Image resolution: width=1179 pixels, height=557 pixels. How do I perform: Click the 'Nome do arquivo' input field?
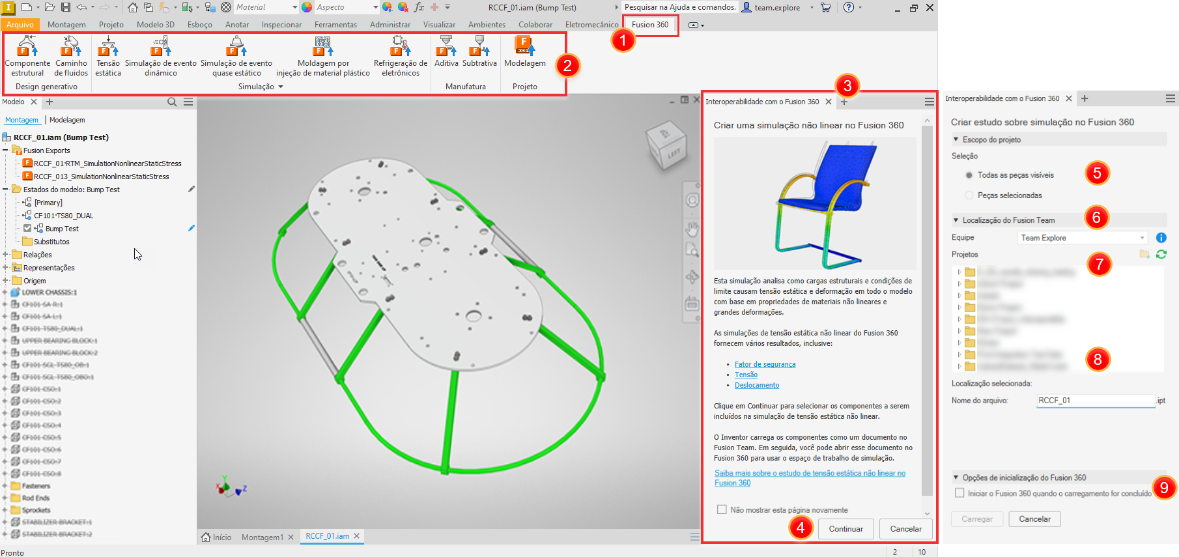[1096, 401]
